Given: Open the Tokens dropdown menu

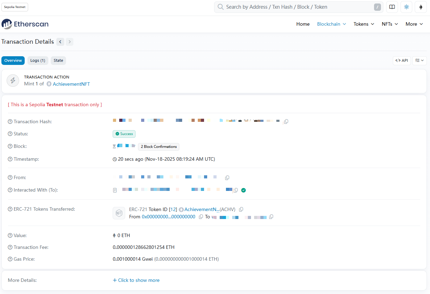Looking at the screenshot, I should tap(364, 24).
